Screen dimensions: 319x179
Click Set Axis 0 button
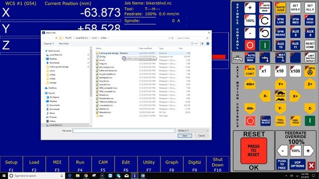click(x=295, y=8)
